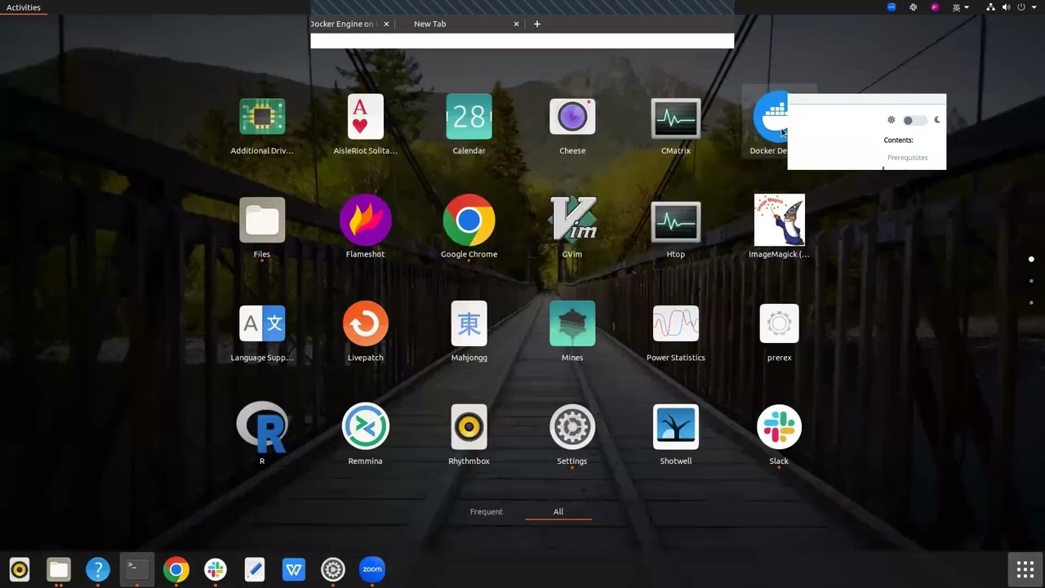Open a new browser tab with plus

click(x=536, y=24)
